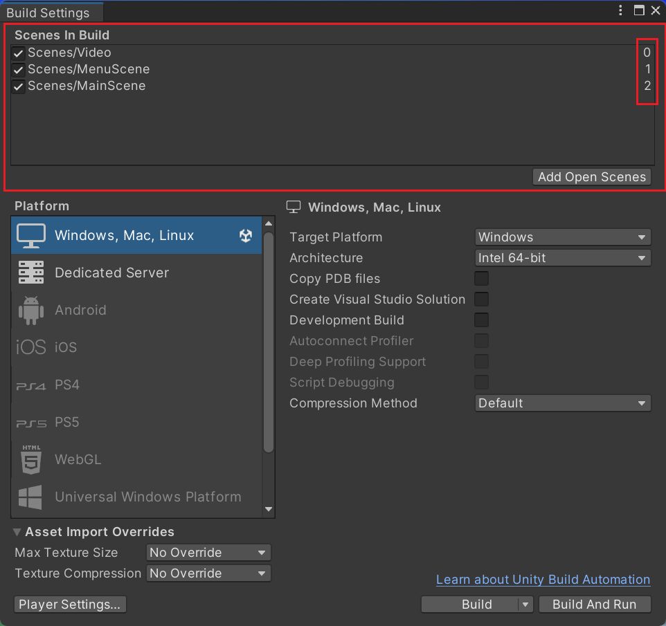
Task: Click the Build And Run button
Action: point(595,605)
